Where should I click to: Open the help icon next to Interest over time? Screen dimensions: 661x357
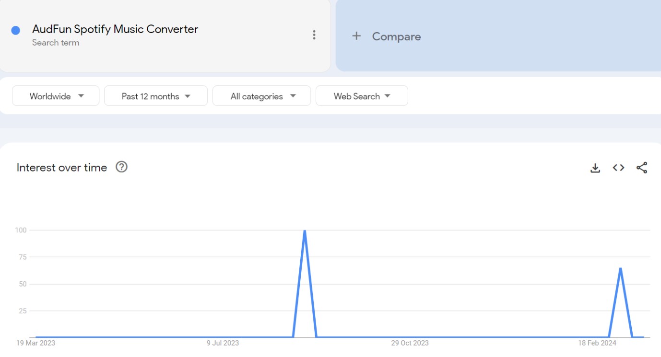click(122, 167)
